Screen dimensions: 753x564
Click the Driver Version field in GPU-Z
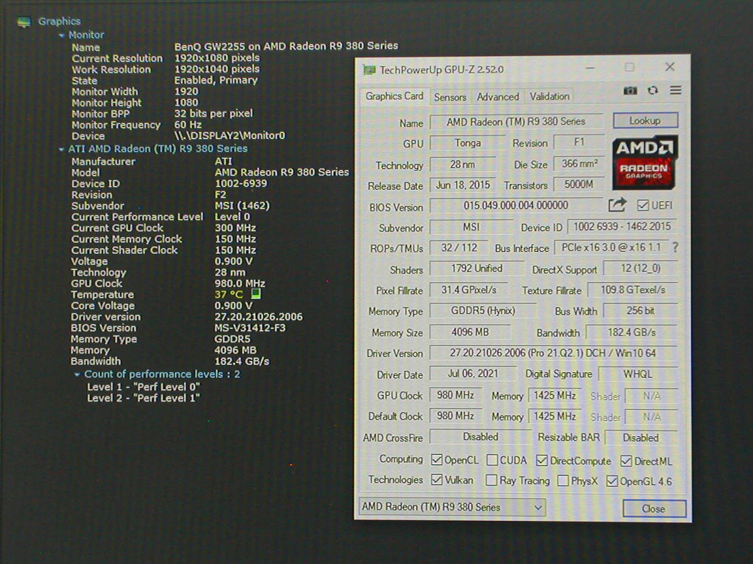[x=553, y=353]
